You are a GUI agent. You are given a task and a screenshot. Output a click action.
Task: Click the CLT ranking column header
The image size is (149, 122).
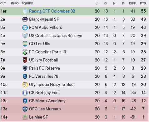click(3, 3)
